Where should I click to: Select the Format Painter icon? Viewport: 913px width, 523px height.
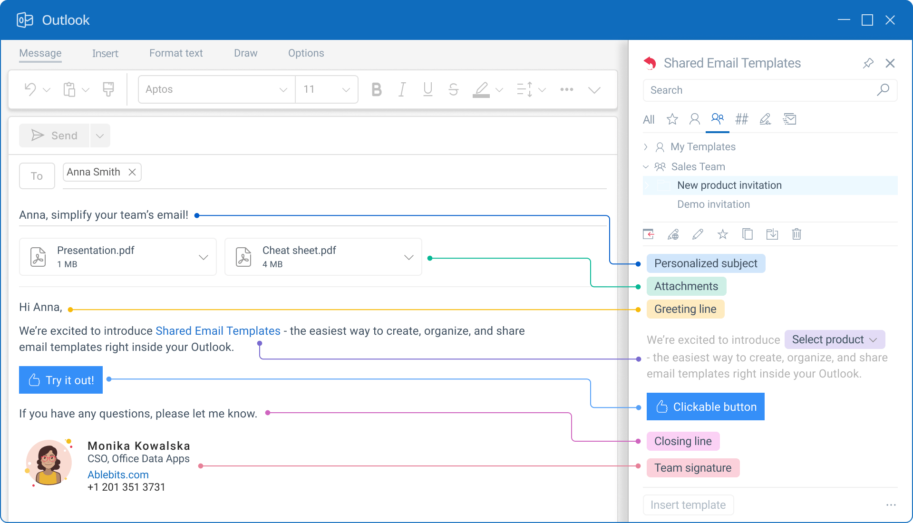(x=108, y=89)
